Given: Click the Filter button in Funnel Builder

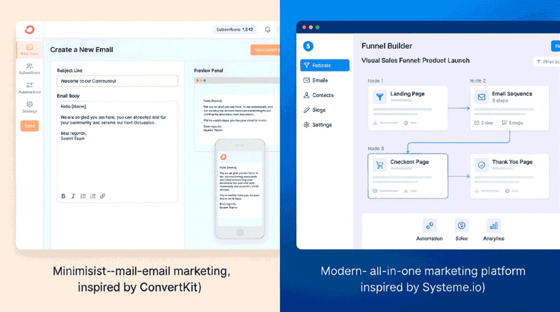Looking at the screenshot, I should click(547, 62).
